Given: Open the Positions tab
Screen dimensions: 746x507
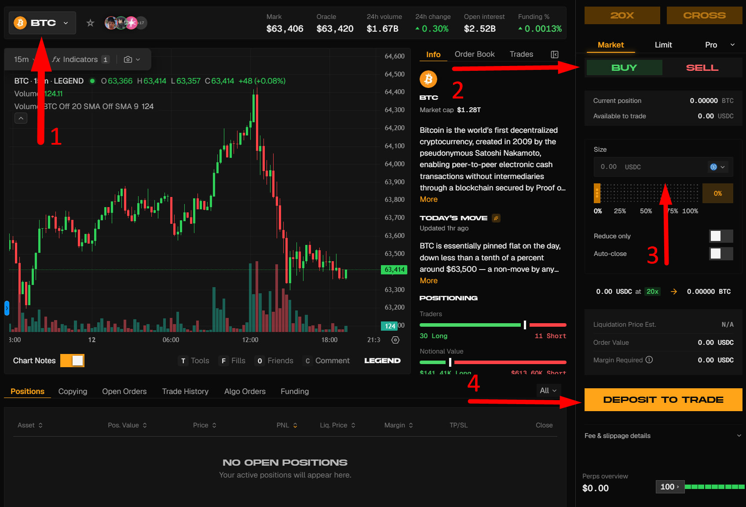Looking at the screenshot, I should coord(27,391).
